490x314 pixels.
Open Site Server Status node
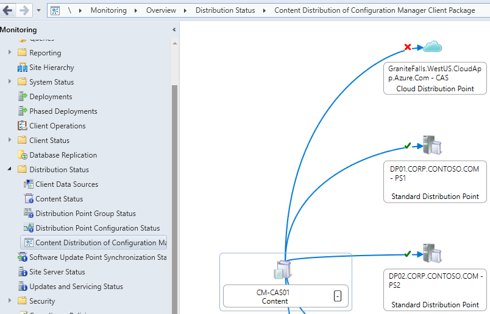point(57,272)
